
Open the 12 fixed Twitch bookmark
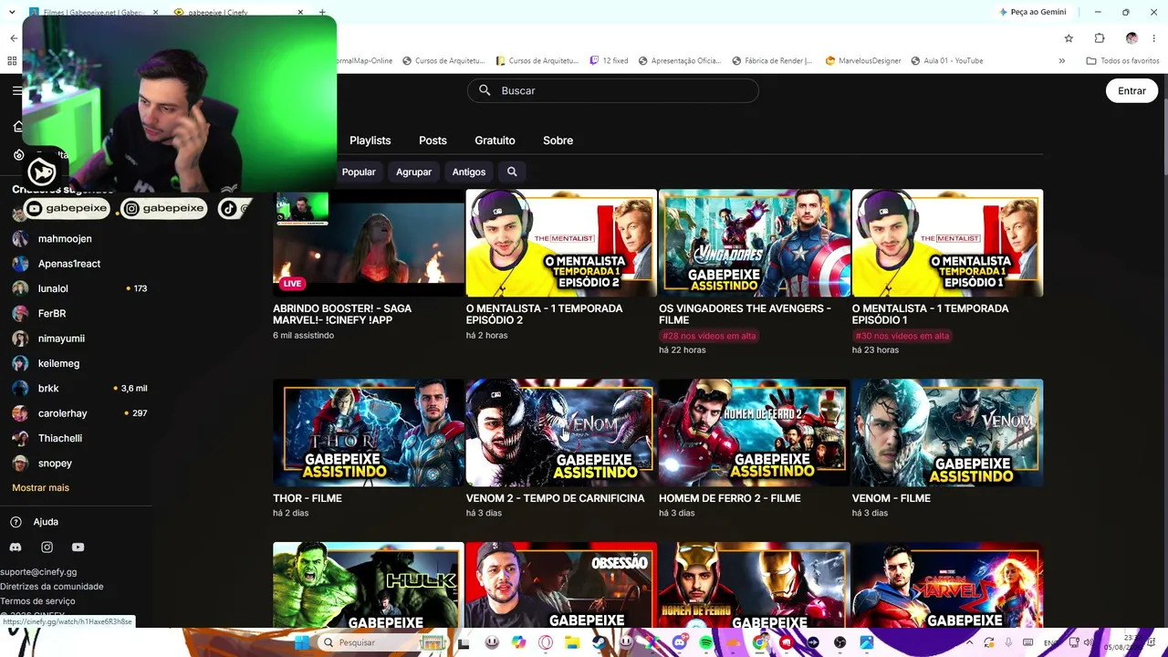(x=609, y=61)
